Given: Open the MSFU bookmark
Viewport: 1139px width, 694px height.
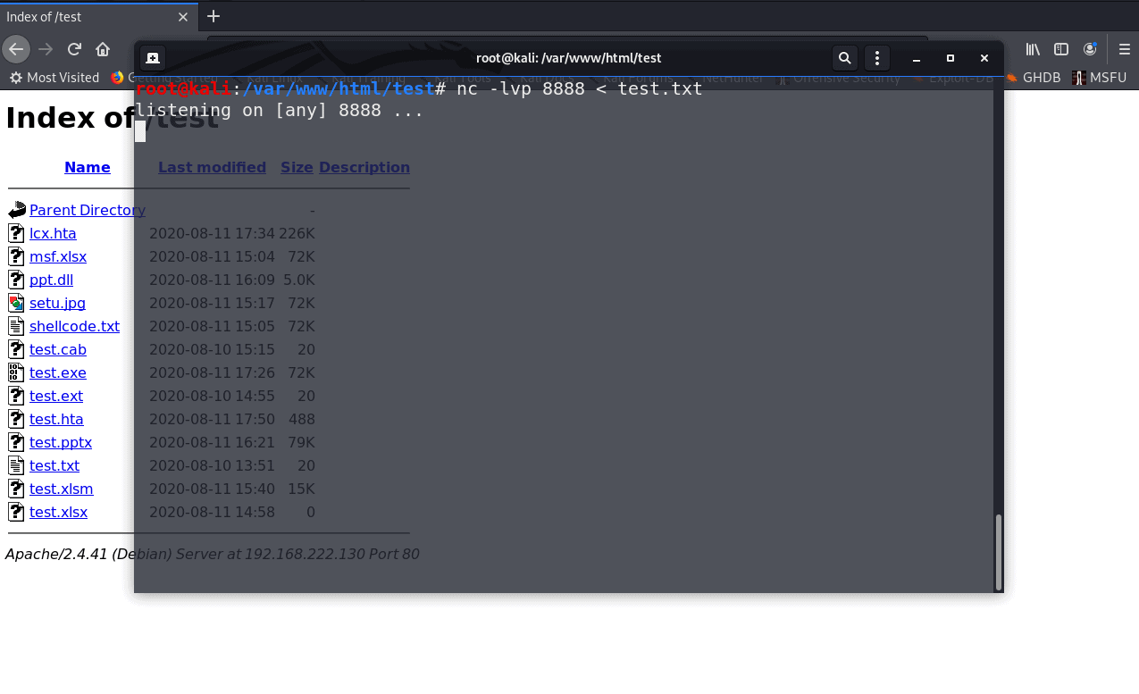Looking at the screenshot, I should (x=1100, y=78).
